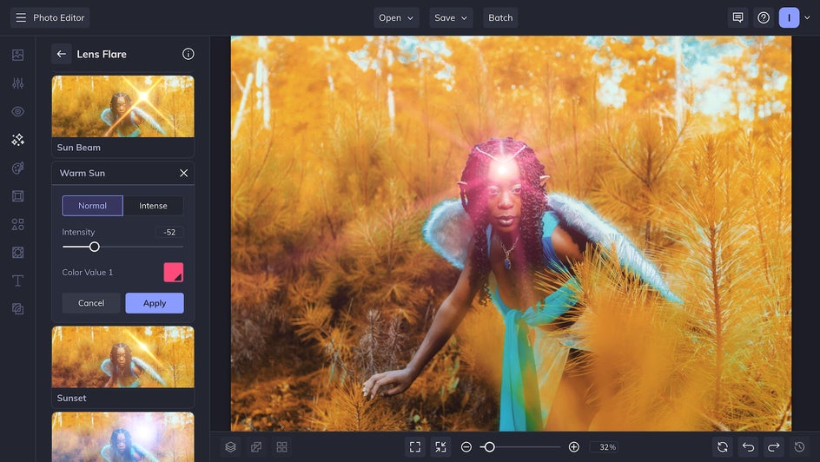Switch to Intense mode

pos(153,206)
